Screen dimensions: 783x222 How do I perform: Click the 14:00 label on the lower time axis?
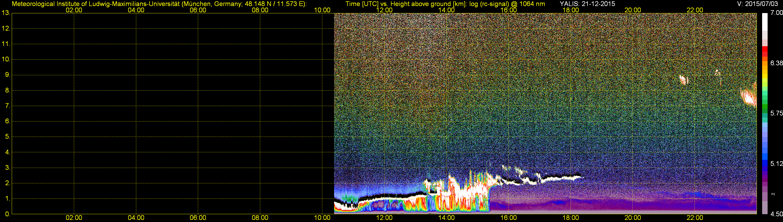point(447,218)
